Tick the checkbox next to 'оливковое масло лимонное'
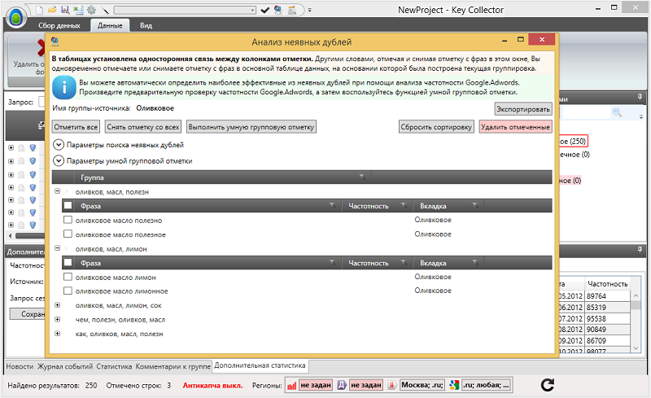Viewport: 651px width, 398px height. (x=68, y=291)
